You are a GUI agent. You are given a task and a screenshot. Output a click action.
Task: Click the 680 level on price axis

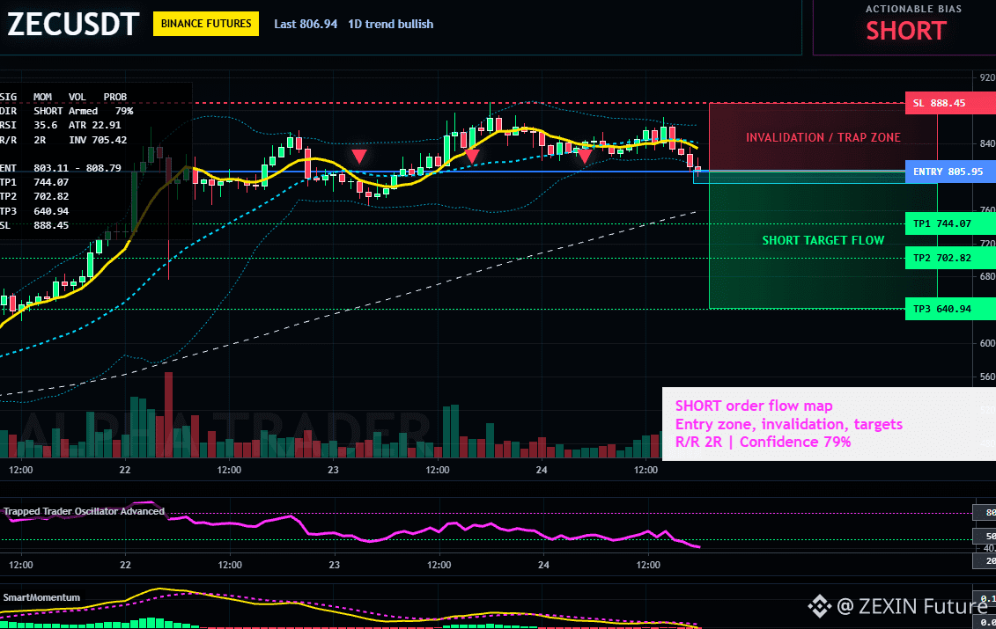[987, 276]
